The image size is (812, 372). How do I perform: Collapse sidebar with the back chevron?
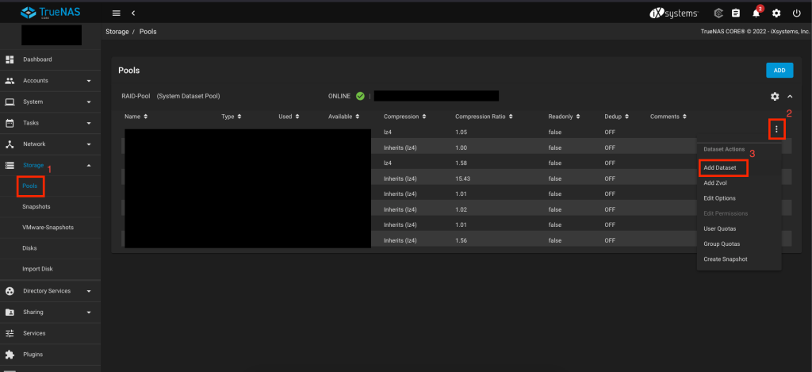(x=133, y=13)
